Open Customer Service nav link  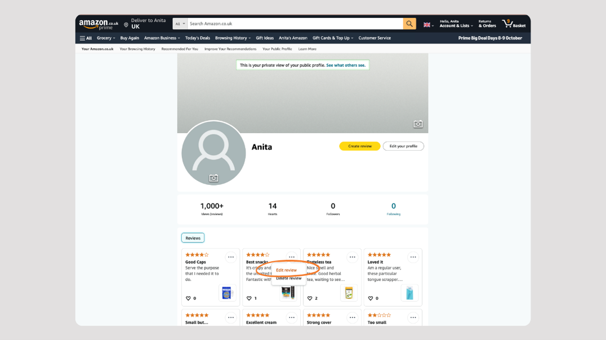coord(375,38)
